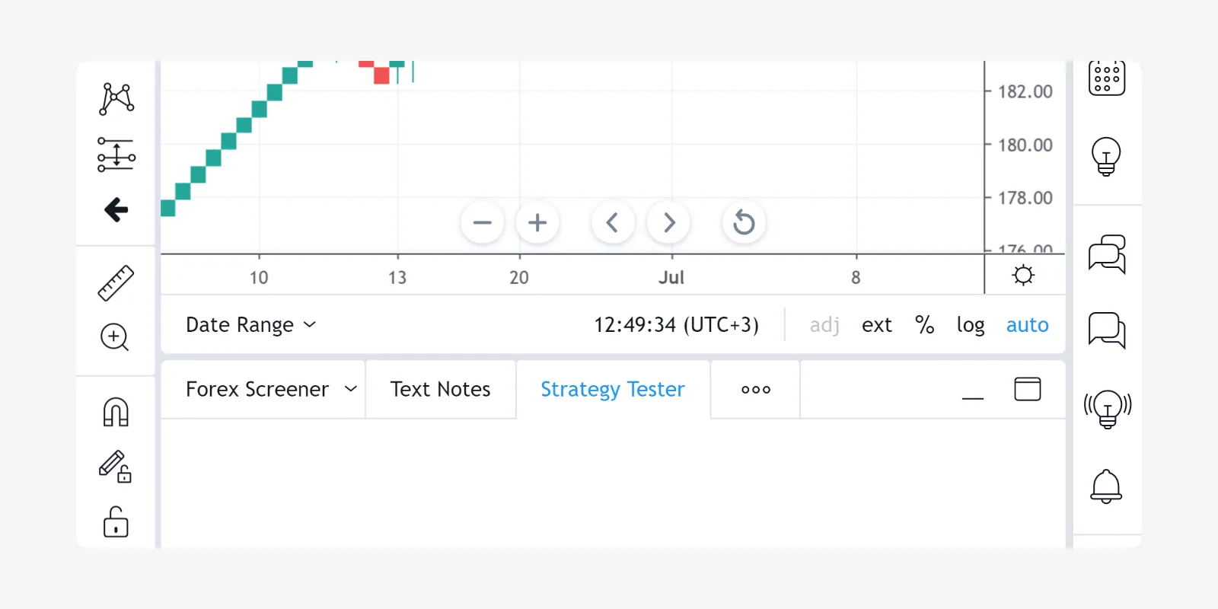Open the Forex Screener dropdown arrow
The image size is (1218, 609).
coord(351,389)
